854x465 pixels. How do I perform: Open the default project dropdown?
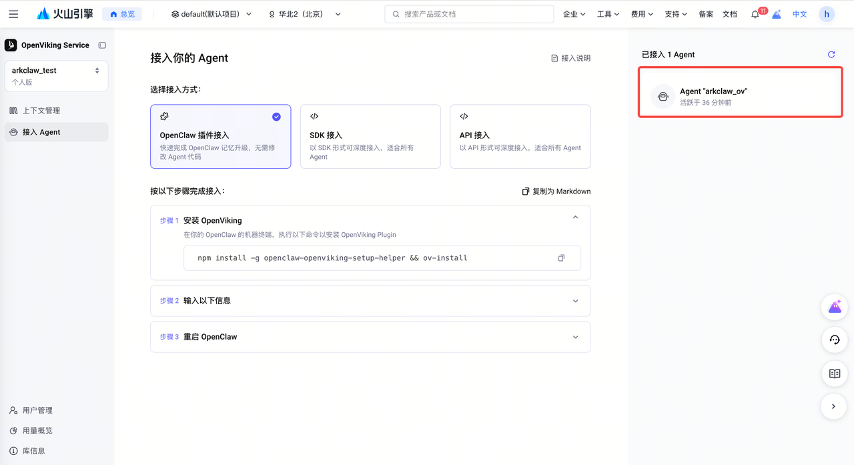click(x=211, y=14)
